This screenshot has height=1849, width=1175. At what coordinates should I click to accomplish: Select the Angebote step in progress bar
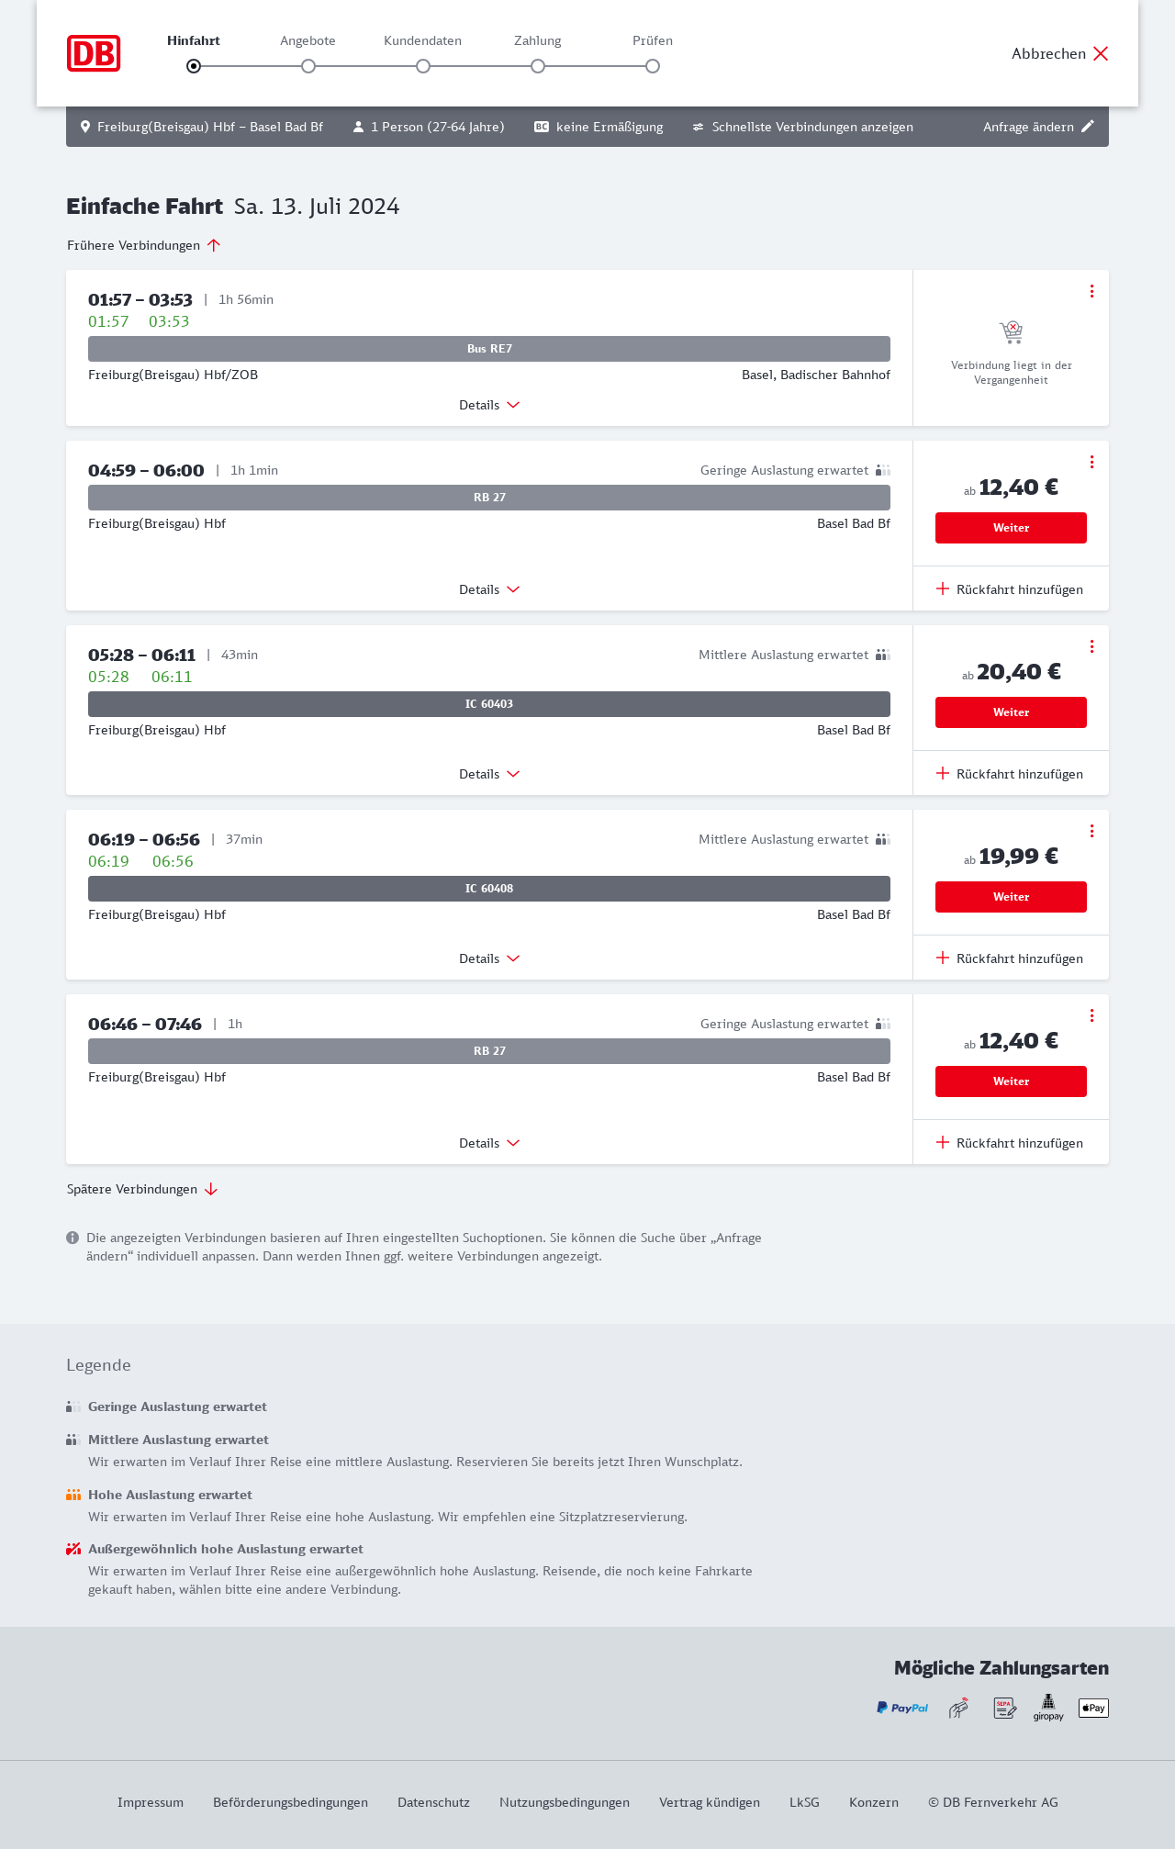(x=308, y=66)
